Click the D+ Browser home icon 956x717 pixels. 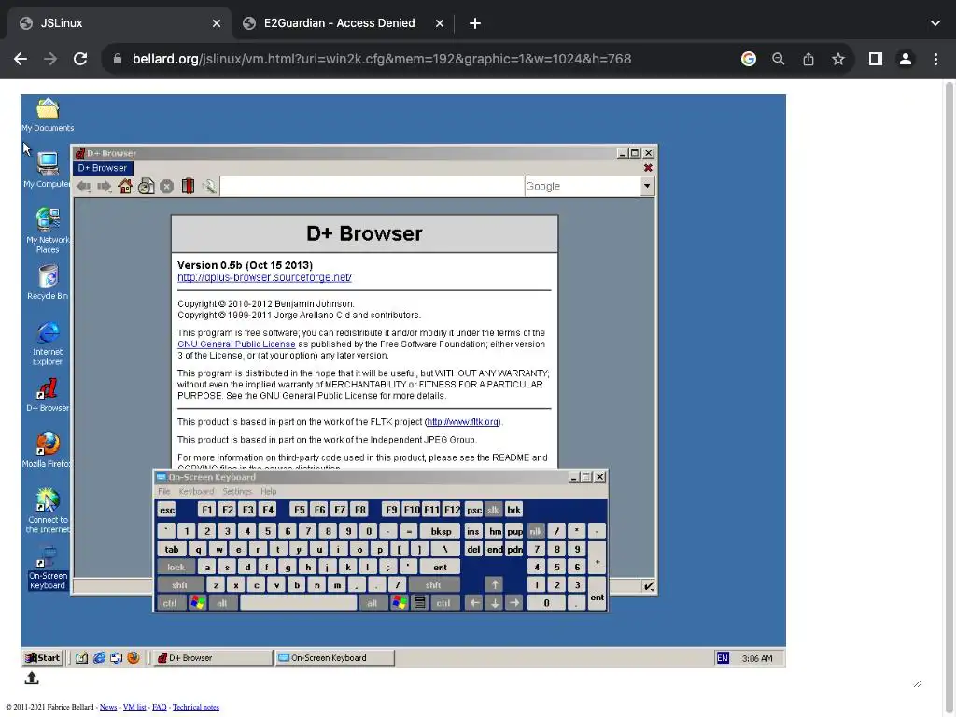coord(125,186)
